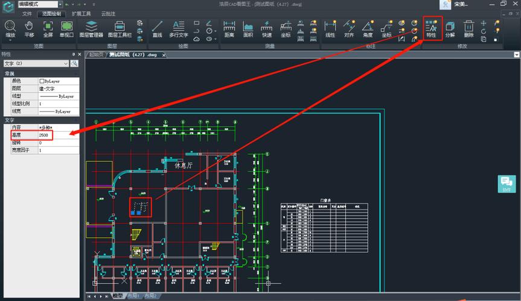
Task: Close the 测试图纸 (4.27).dwg tab
Action: coord(164,55)
